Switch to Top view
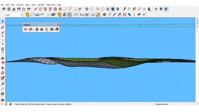199x112 pixels. (9, 9)
